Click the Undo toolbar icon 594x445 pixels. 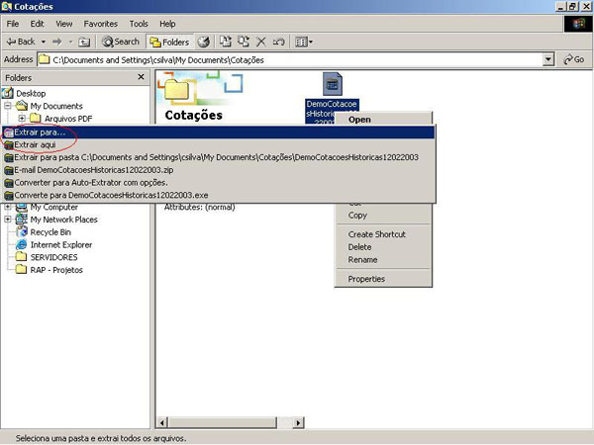277,42
